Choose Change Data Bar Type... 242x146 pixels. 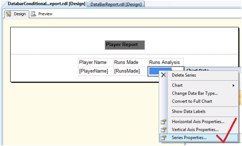tap(199, 93)
